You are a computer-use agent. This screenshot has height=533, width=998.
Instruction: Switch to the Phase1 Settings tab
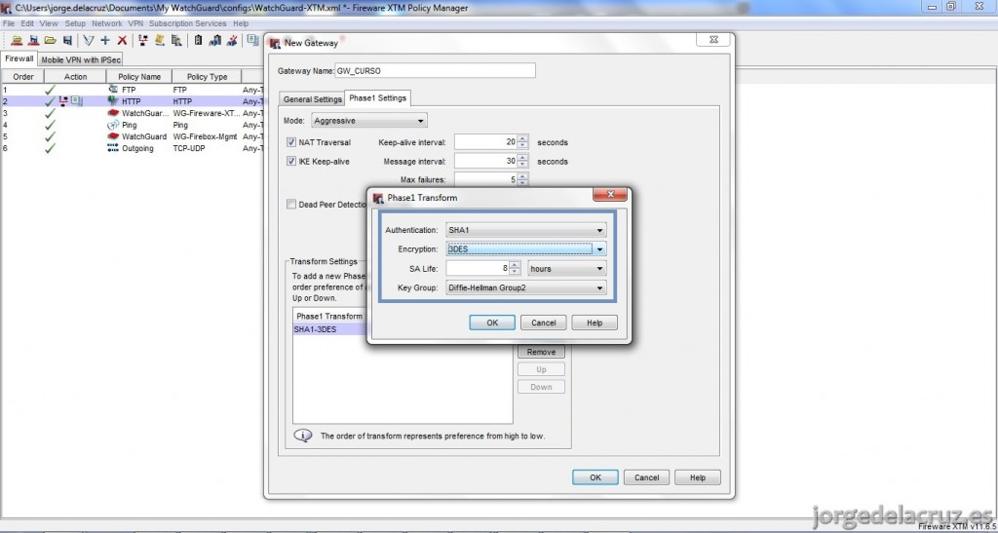pos(378,98)
